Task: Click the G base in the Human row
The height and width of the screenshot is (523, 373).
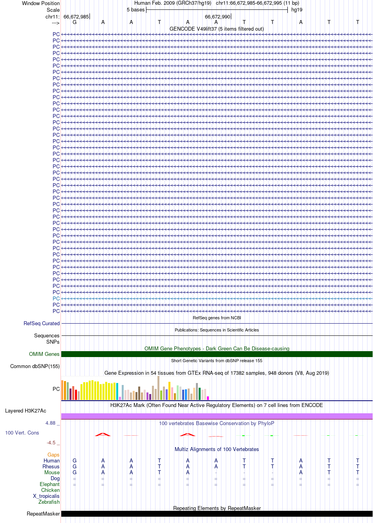Action: (x=75, y=460)
